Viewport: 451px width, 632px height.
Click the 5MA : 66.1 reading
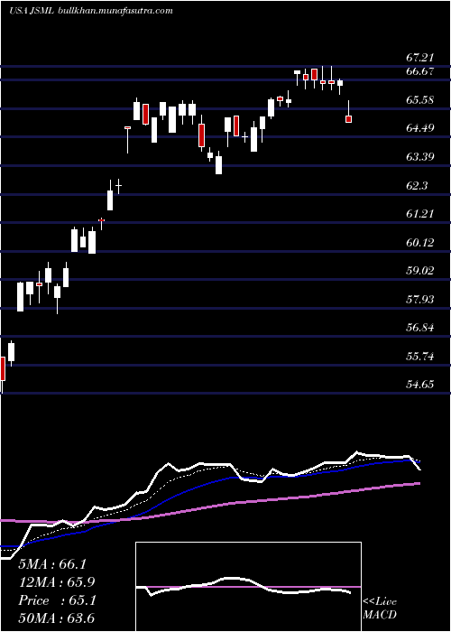52,564
